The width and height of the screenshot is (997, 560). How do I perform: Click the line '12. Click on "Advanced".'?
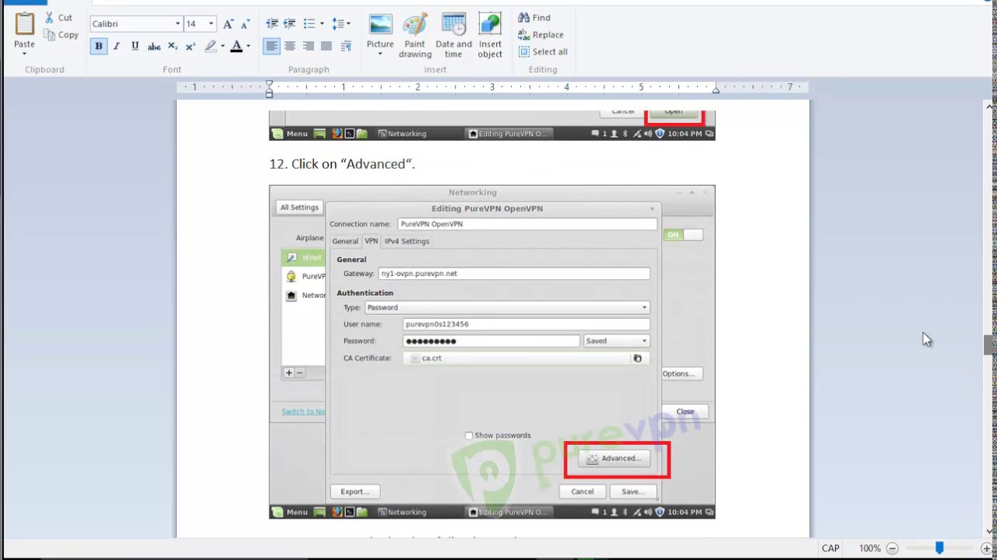[x=343, y=164]
